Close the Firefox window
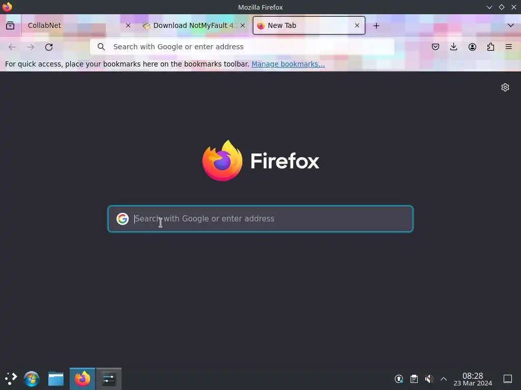The width and height of the screenshot is (521, 390). point(514,7)
